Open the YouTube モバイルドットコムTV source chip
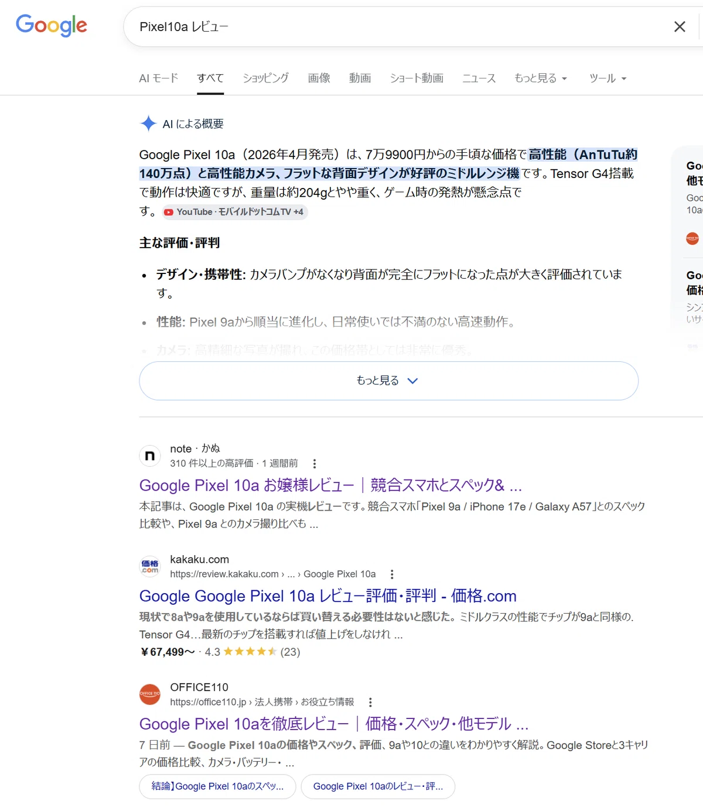The width and height of the screenshot is (703, 808). (234, 212)
